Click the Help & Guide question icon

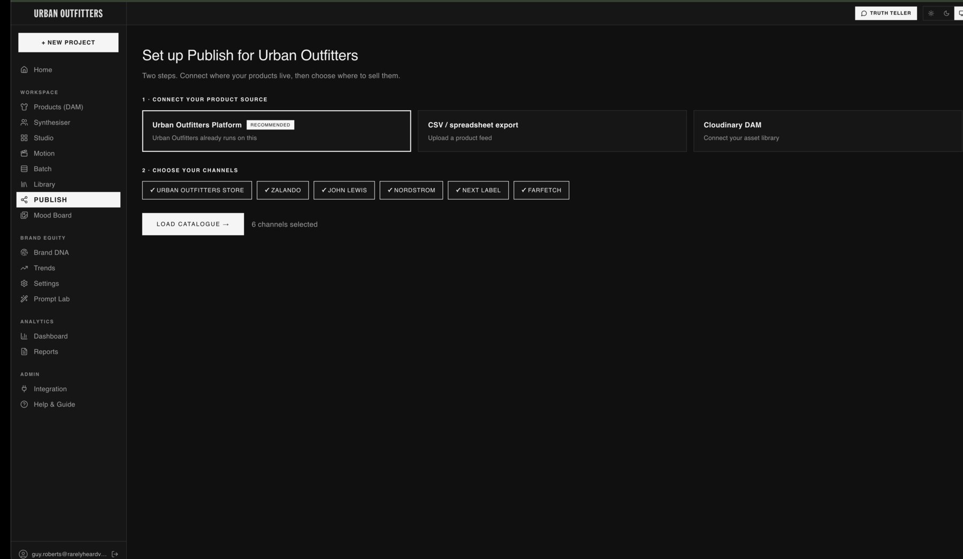point(24,404)
